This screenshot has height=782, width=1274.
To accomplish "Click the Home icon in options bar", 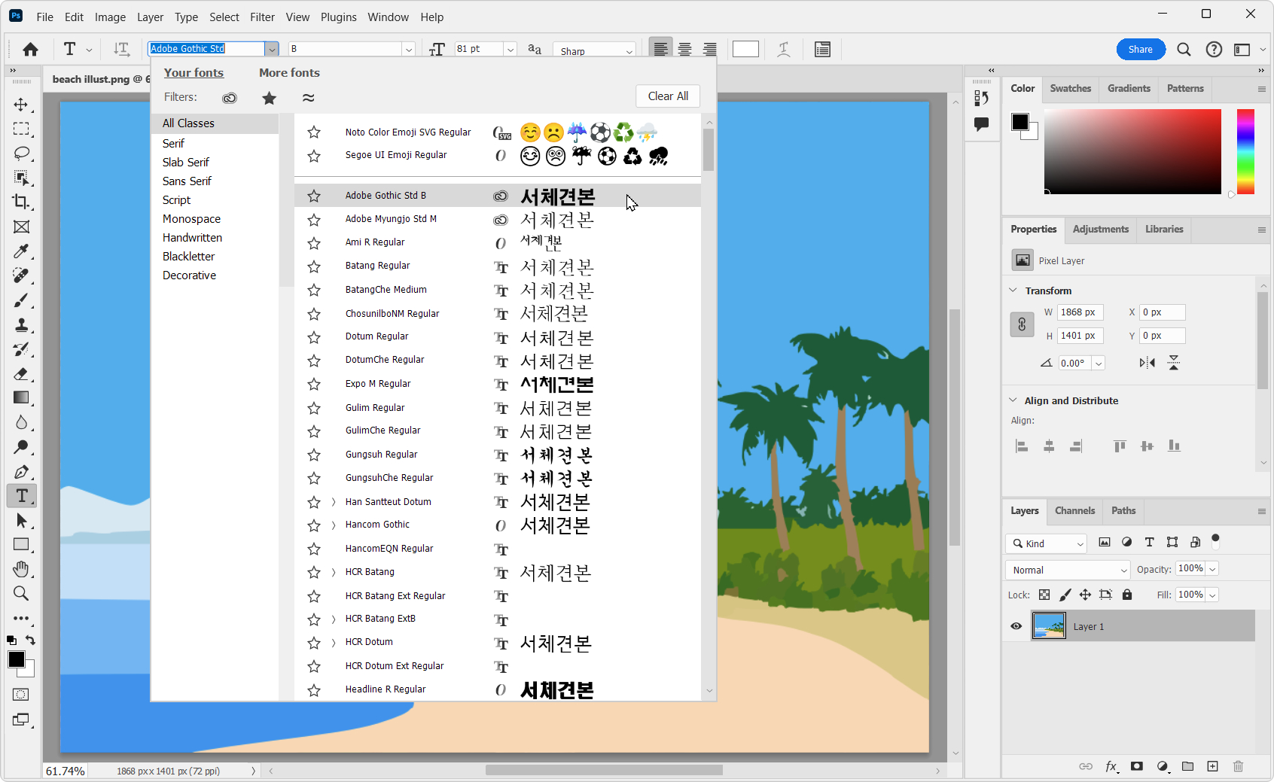I will click(x=30, y=49).
